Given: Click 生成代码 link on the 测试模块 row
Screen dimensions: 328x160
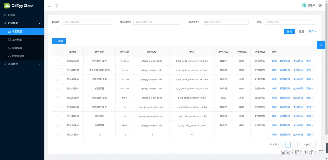Looking at the screenshot, I should coord(298,116).
